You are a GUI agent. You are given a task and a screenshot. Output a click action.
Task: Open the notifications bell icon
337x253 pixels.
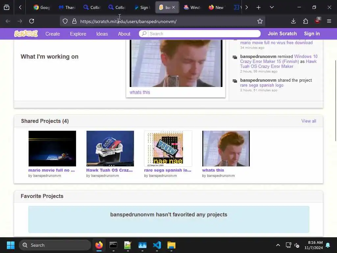pyautogui.click(x=328, y=245)
